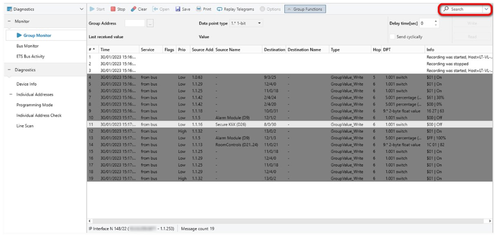The image size is (501, 240).
Task: Click the Open toolbar button
Action: [161, 9]
